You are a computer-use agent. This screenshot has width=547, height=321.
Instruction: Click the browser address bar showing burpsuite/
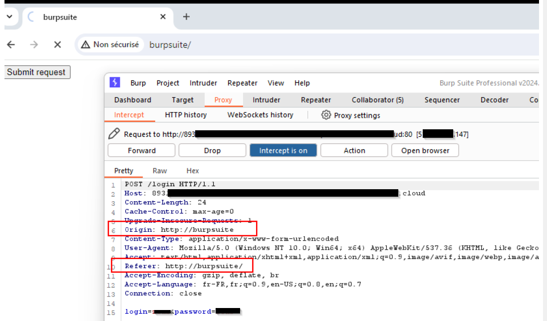[x=307, y=44]
